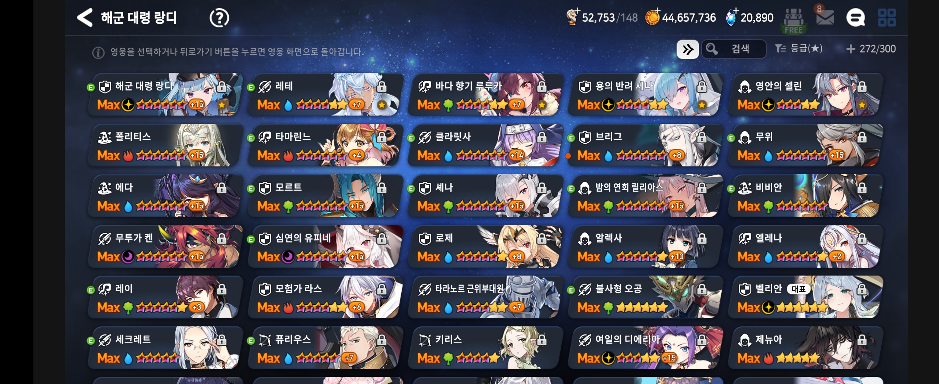Open the 등급(★) sort dropdown
This screenshot has width=939, height=384.
(x=798, y=48)
